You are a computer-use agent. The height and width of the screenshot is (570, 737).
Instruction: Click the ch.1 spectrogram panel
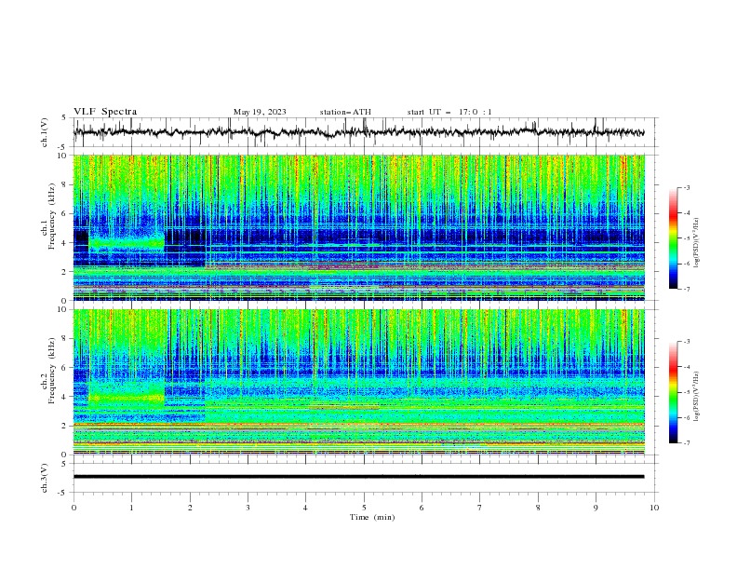click(x=359, y=227)
